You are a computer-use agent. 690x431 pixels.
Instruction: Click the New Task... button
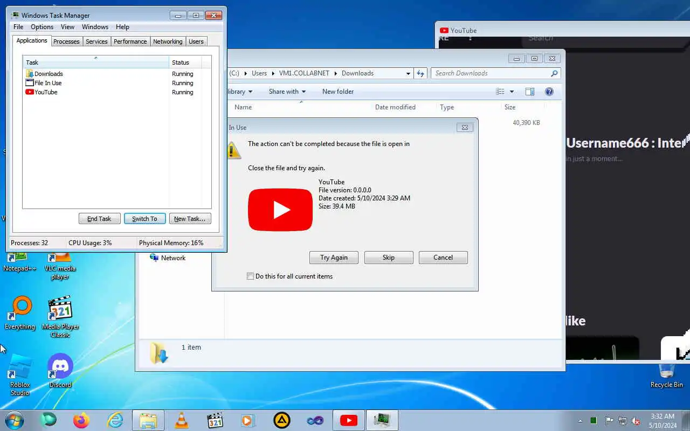pyautogui.click(x=190, y=219)
